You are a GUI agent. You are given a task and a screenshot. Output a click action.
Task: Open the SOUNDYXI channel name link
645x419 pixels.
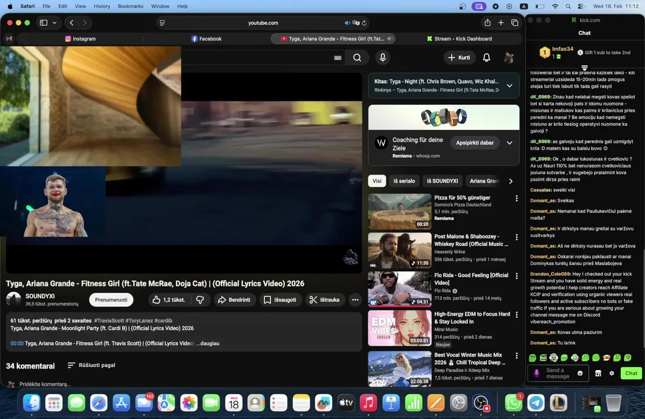40,296
